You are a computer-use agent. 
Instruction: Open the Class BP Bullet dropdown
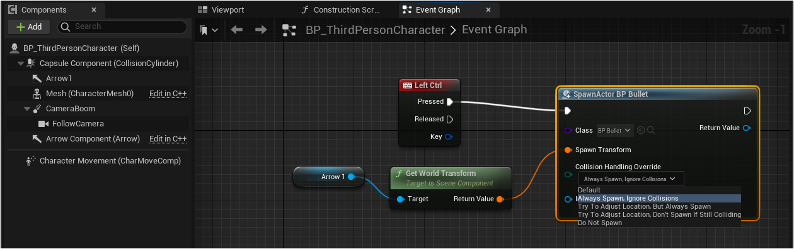coord(614,130)
